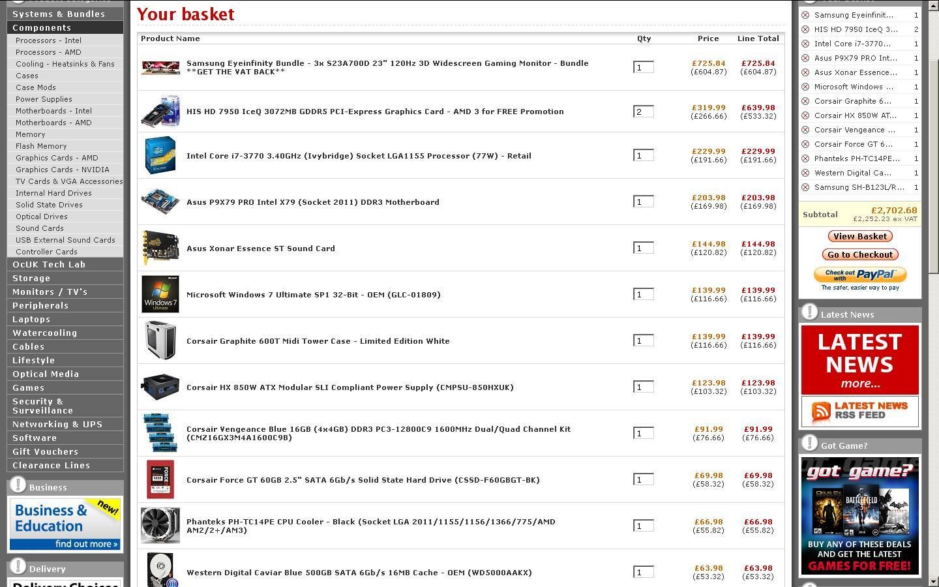This screenshot has width=939, height=587.
Task: Click the View Basket button
Action: (x=859, y=236)
